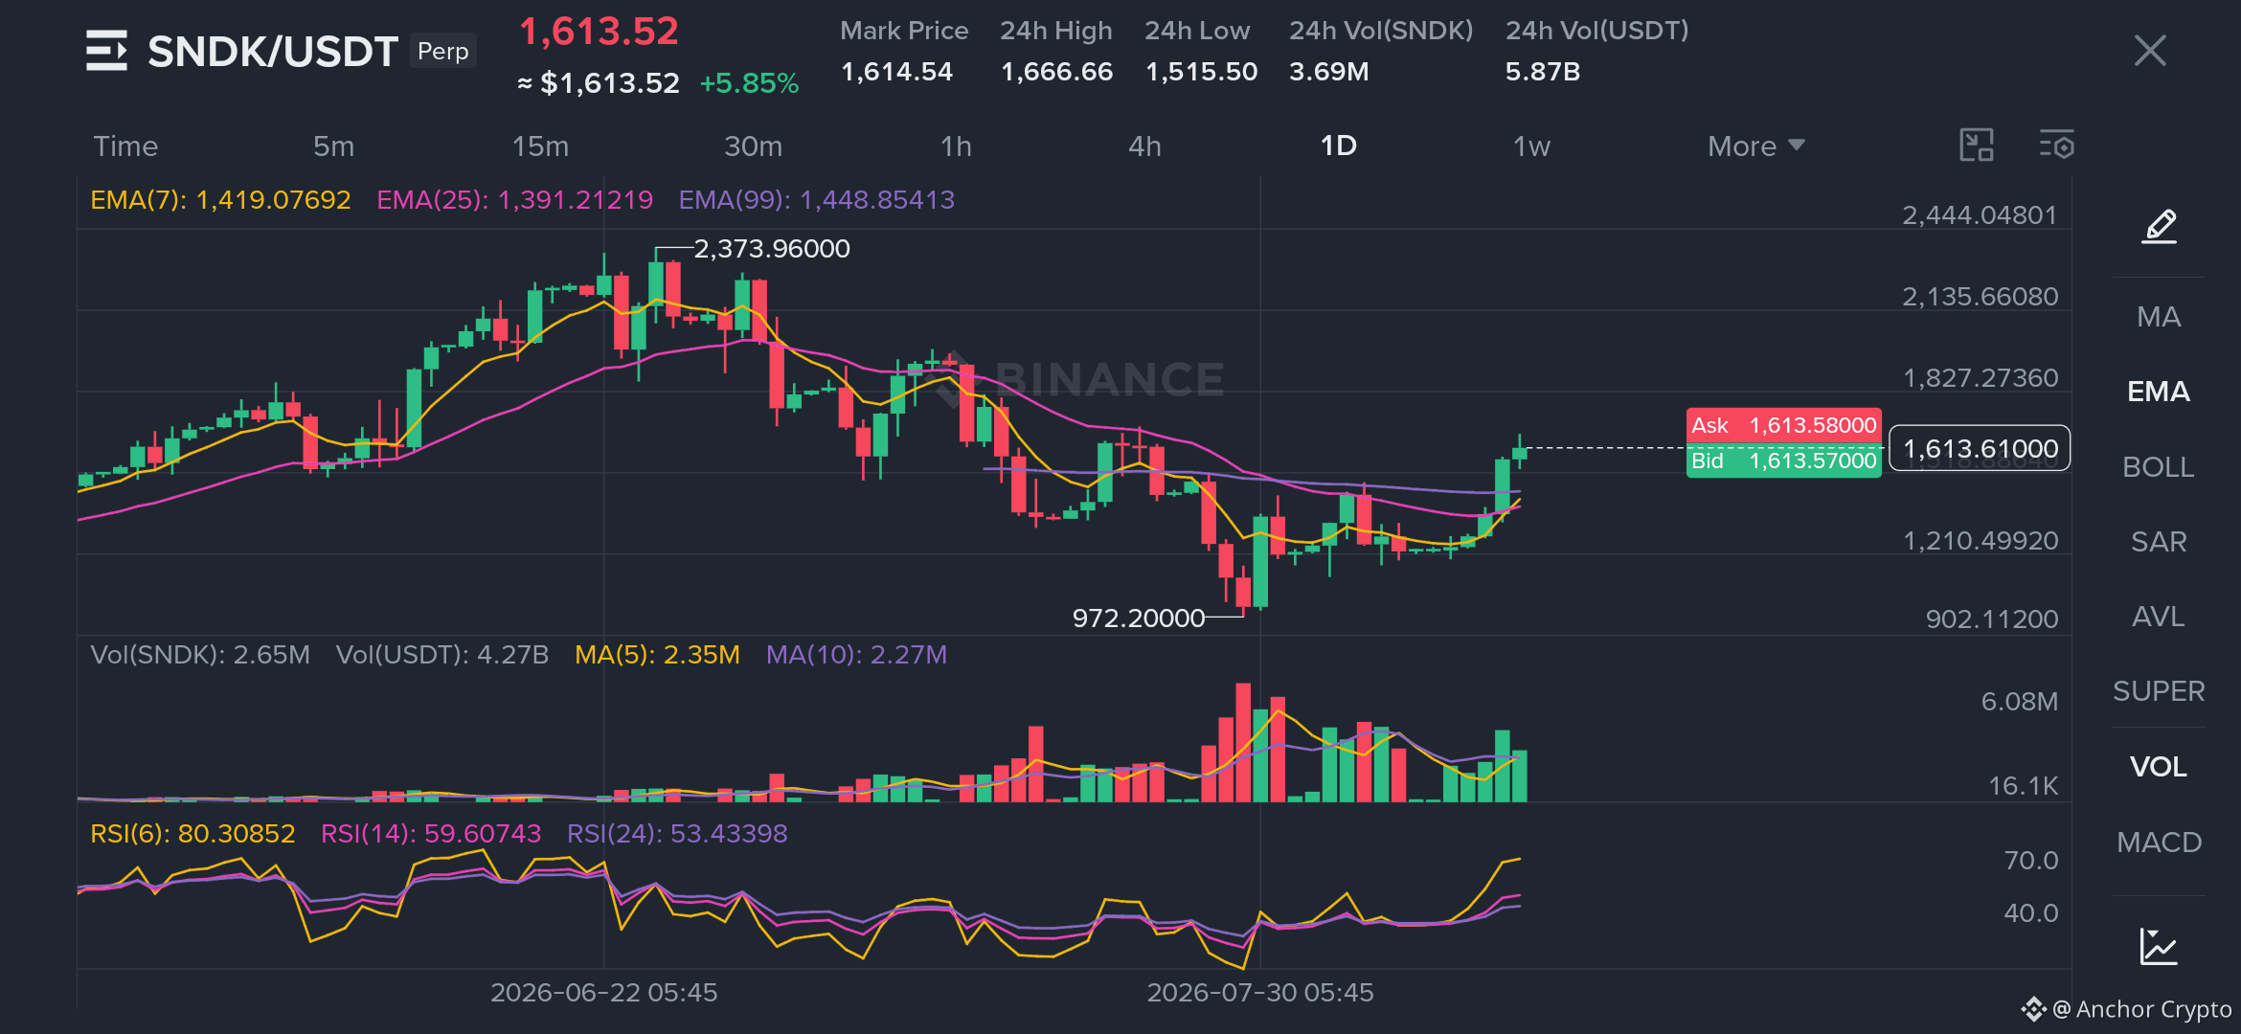Switch to the Time chart view
2241x1034 pixels.
pos(125,146)
